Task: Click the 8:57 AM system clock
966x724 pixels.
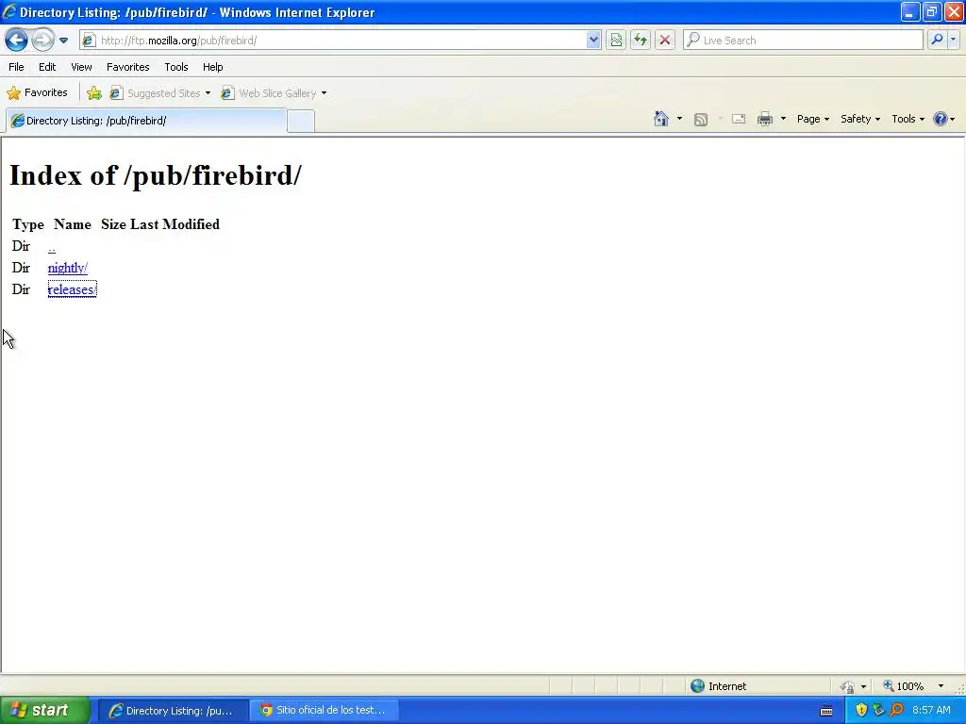Action: click(931, 711)
